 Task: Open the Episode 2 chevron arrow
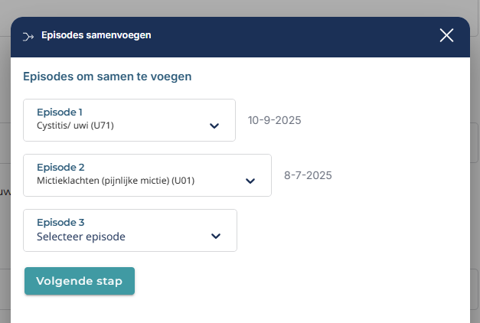pyautogui.click(x=250, y=181)
